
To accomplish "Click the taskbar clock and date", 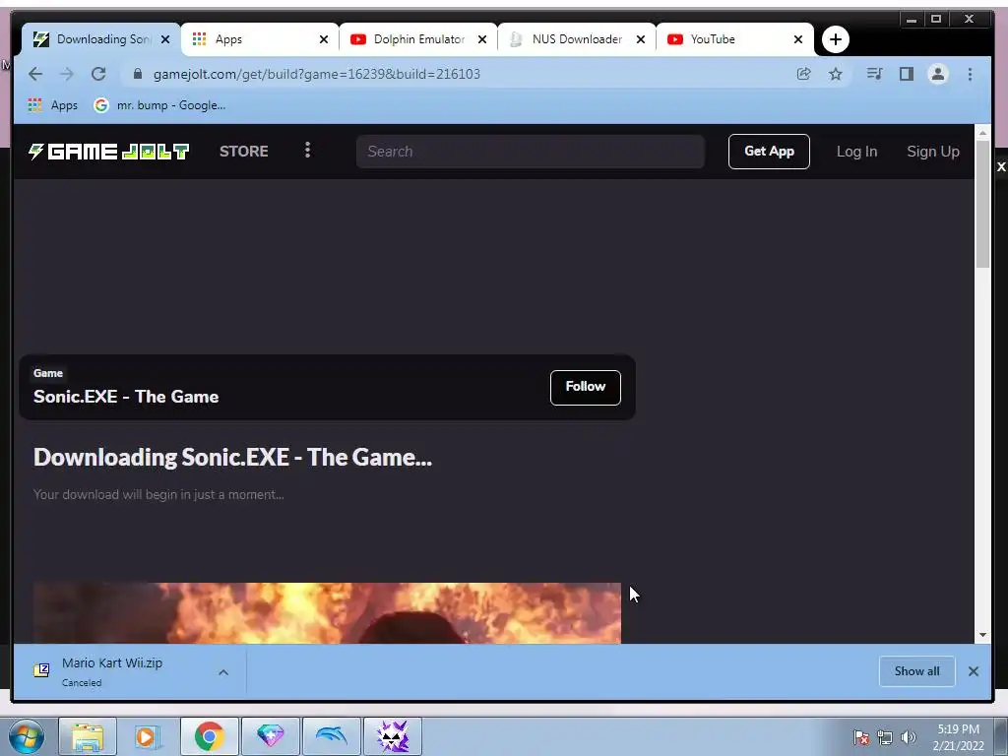I will click(x=958, y=737).
